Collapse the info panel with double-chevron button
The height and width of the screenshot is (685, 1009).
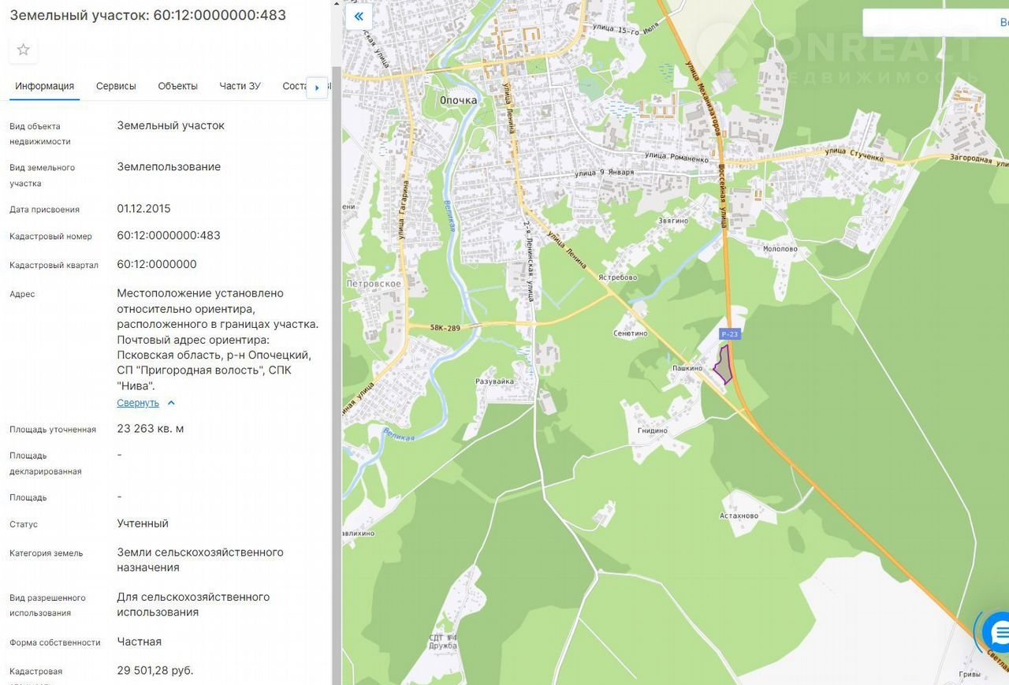(x=359, y=17)
